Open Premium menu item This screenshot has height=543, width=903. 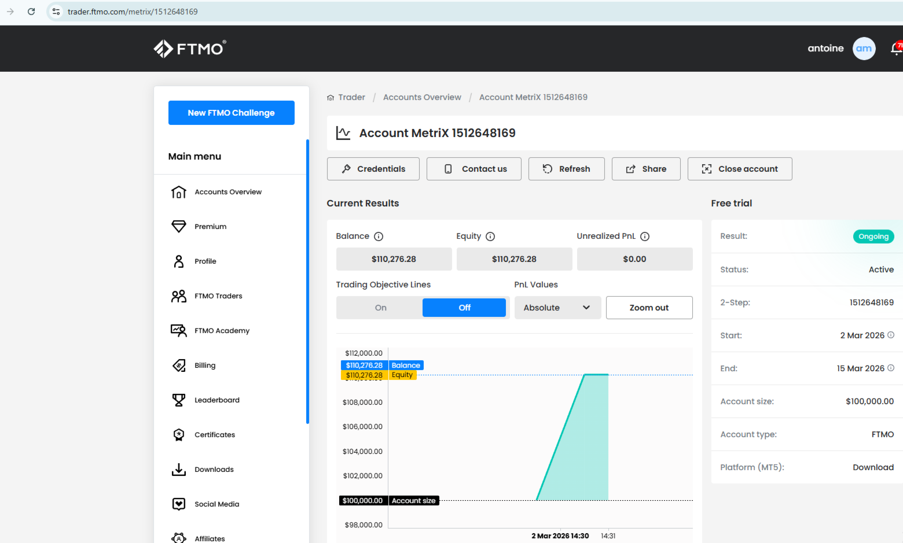click(x=211, y=227)
